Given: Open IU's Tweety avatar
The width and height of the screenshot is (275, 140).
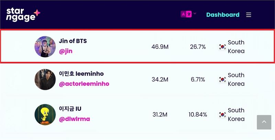Looking at the screenshot, I should point(45,115).
